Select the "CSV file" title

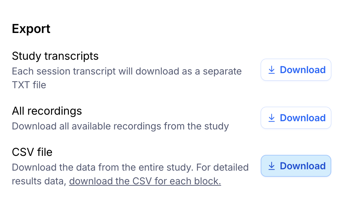(x=32, y=152)
